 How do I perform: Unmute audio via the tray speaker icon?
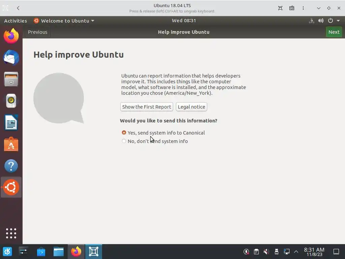pos(266,252)
